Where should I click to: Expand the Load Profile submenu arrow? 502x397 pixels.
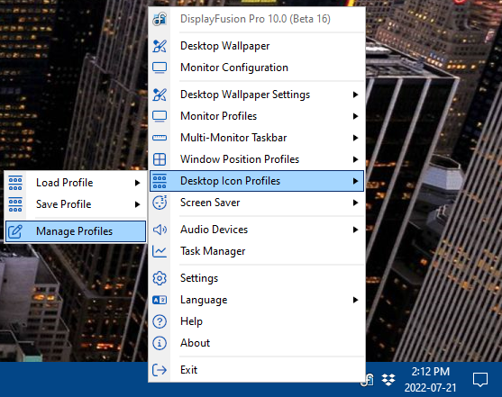tap(137, 183)
